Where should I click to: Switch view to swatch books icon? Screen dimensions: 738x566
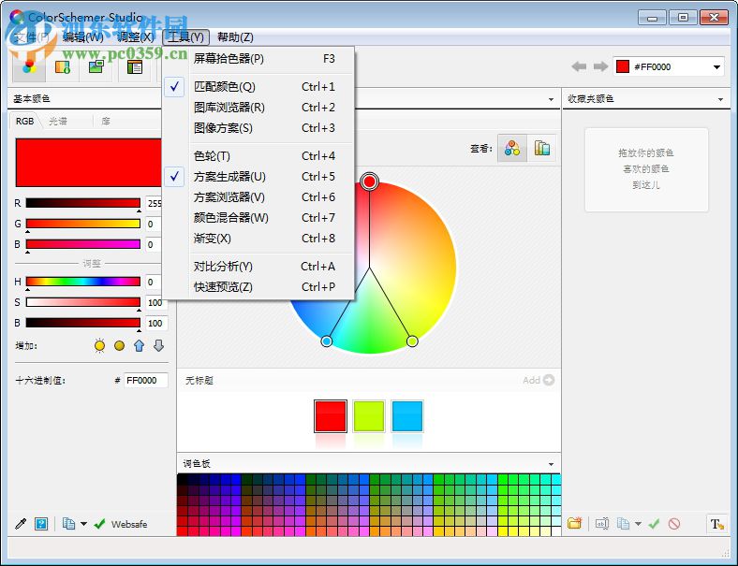pyautogui.click(x=541, y=149)
